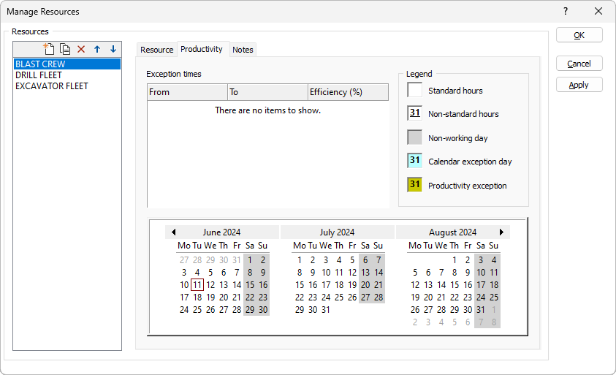The height and width of the screenshot is (375, 616).
Task: Select August 15 in the calendar
Action: tap(455, 285)
